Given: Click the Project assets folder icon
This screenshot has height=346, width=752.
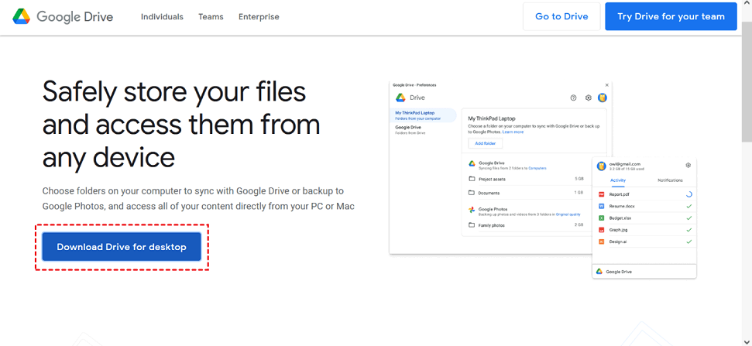Looking at the screenshot, I should [x=472, y=179].
